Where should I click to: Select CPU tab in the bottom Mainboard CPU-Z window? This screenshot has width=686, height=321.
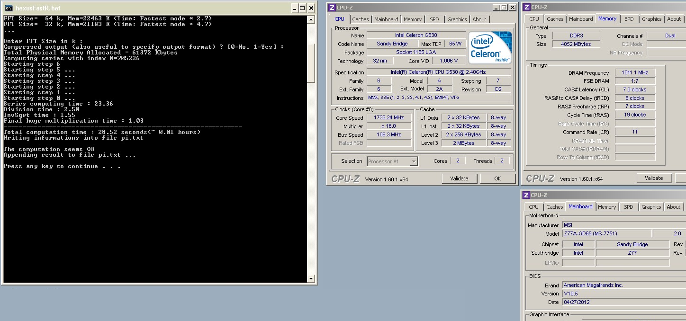pyautogui.click(x=533, y=207)
